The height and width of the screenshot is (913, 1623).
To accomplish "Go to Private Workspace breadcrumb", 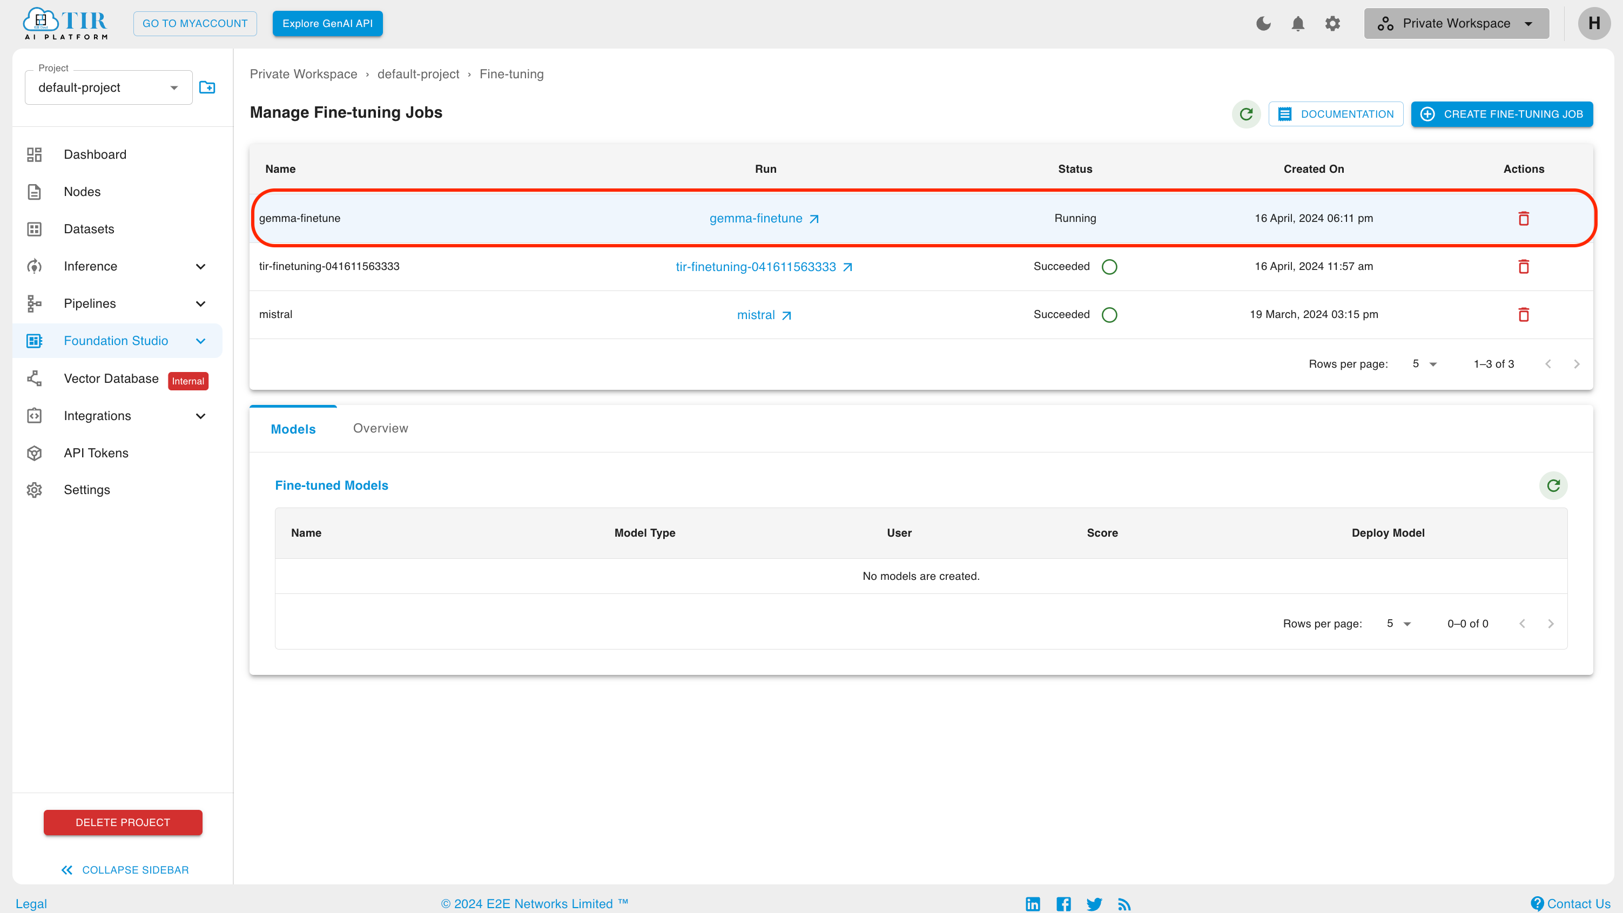I will (x=303, y=73).
